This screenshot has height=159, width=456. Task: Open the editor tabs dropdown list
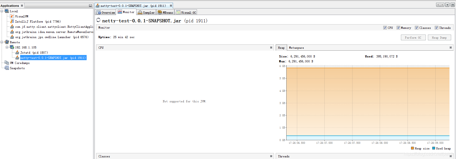point(447,5)
